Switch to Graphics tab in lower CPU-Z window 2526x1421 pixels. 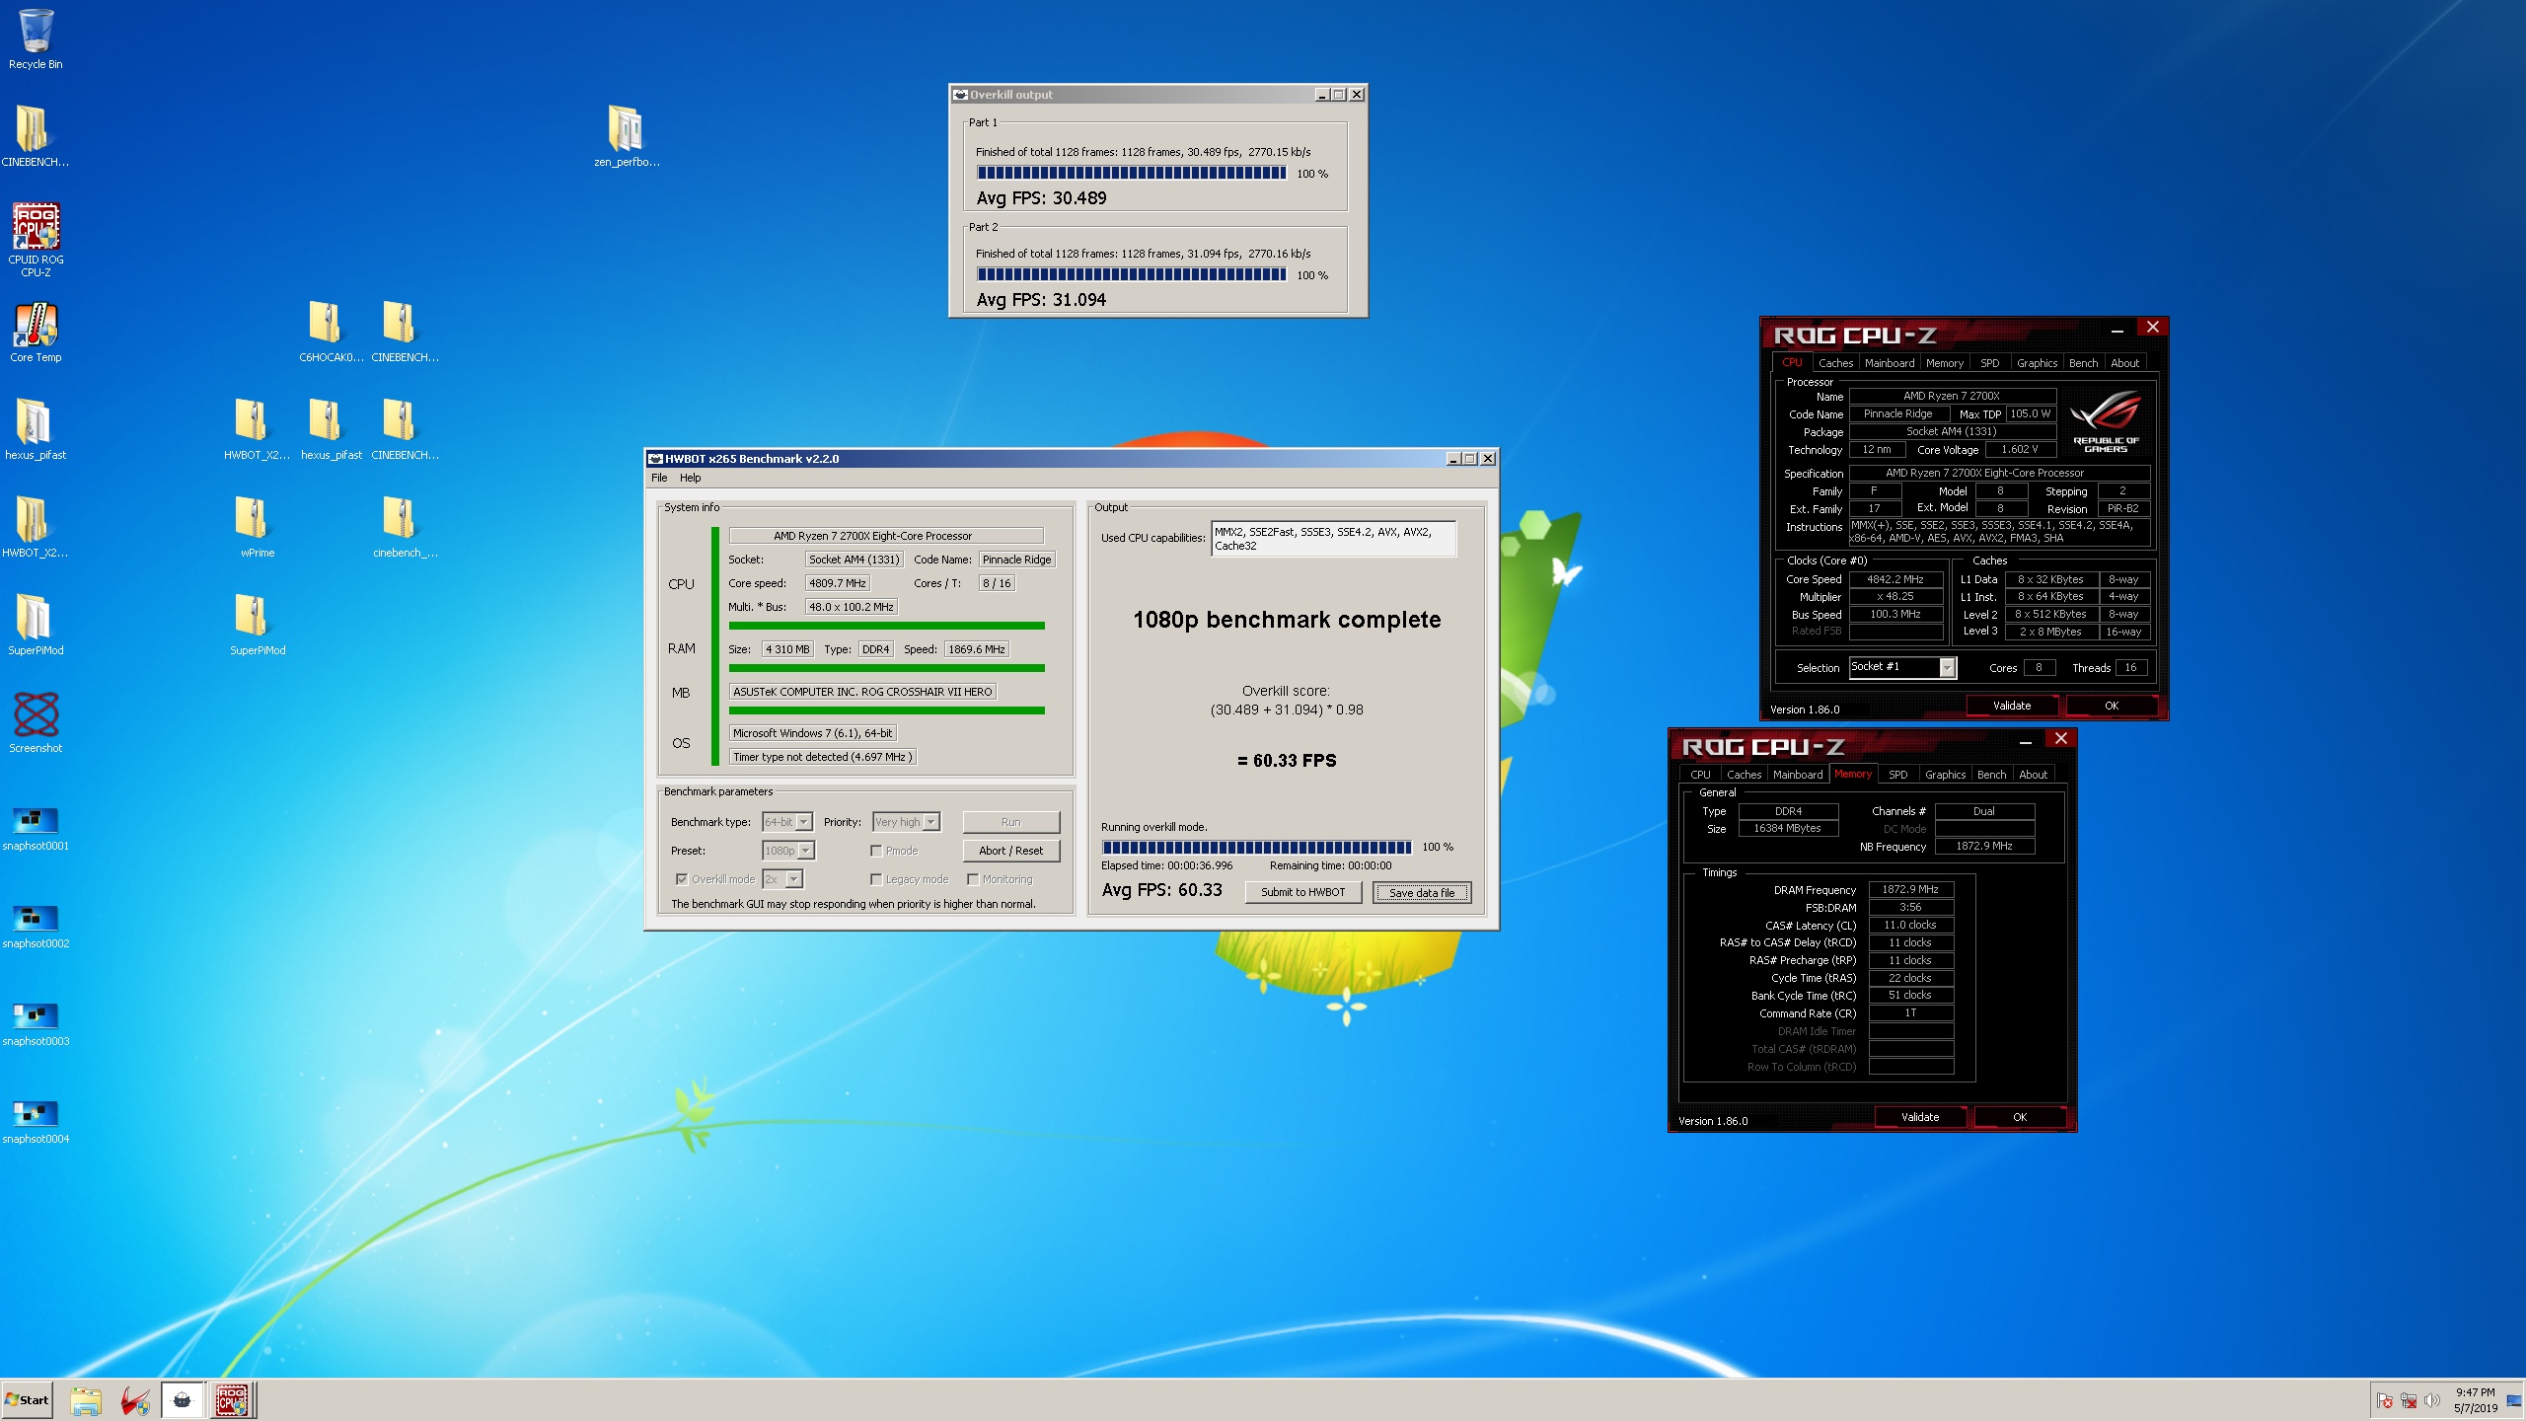pyautogui.click(x=1945, y=775)
